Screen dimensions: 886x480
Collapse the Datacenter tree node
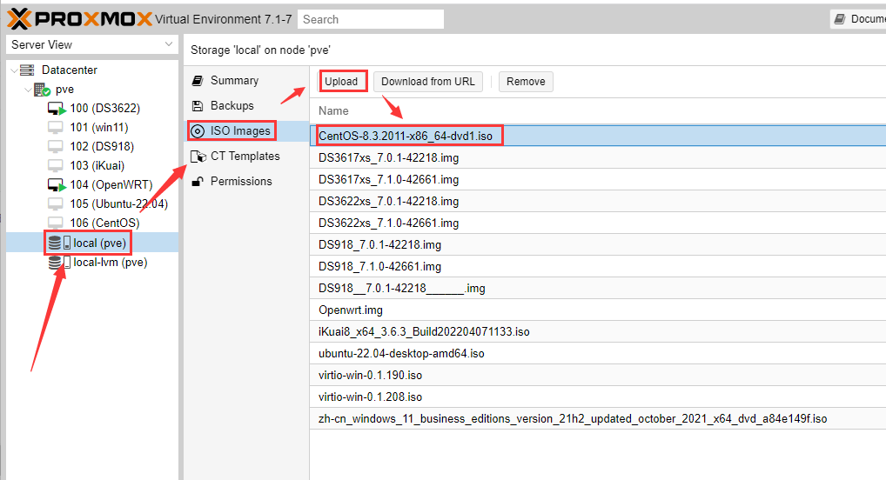click(12, 70)
